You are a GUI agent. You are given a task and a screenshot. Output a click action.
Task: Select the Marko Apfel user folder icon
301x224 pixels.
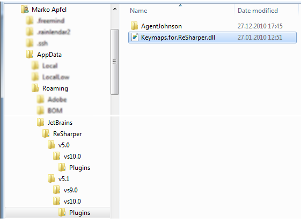[x=25, y=10]
